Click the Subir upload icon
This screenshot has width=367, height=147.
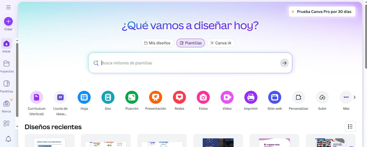coord(322,97)
